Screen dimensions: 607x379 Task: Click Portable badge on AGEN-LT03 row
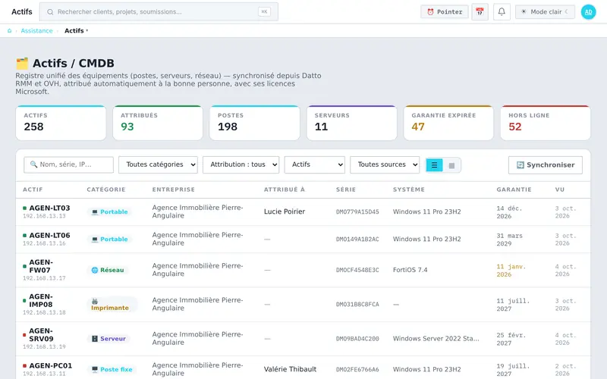click(109, 212)
